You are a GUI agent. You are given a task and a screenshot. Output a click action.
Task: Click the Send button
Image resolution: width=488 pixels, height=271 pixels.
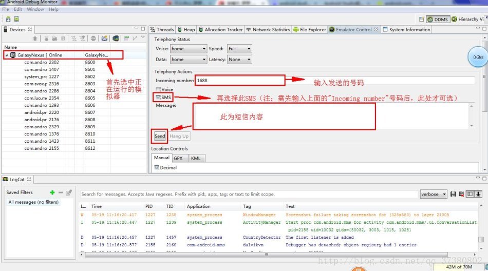(x=160, y=136)
